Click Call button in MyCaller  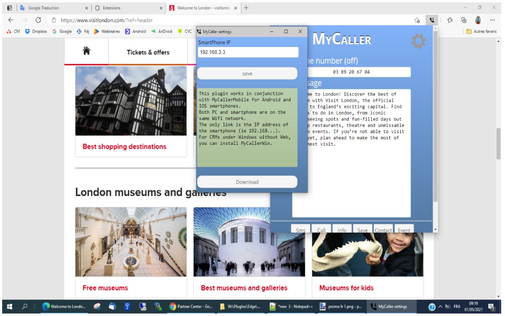tap(321, 229)
